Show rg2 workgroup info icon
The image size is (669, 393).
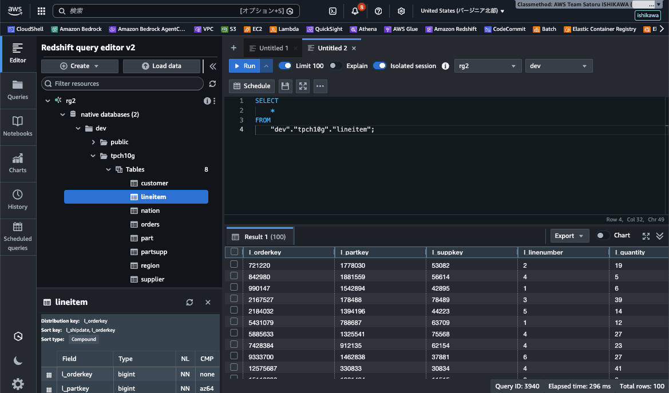[x=207, y=101]
